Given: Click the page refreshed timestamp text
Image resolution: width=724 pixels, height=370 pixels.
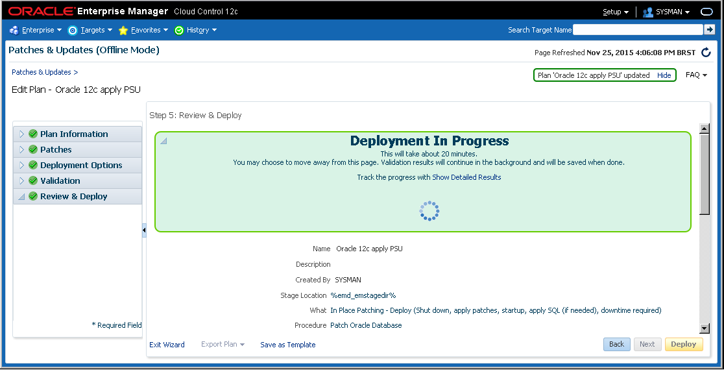Looking at the screenshot, I should click(641, 53).
